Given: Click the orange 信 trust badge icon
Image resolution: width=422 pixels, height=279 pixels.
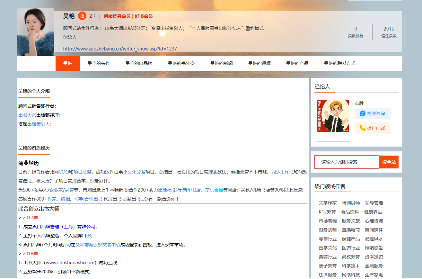Looking at the screenshot, I should coord(82,16).
